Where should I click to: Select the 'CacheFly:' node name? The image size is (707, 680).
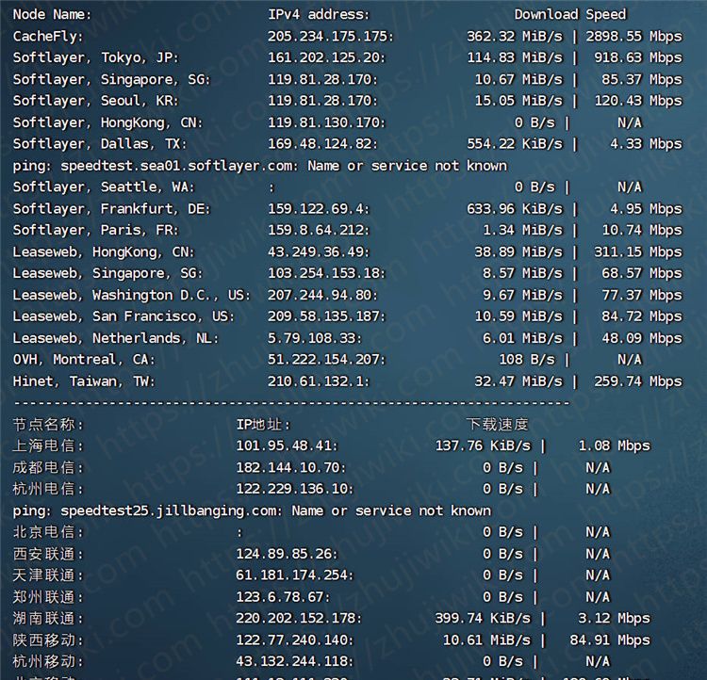48,36
